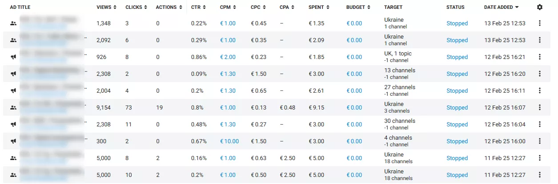Open three-dot menu for the 9,154 views ad

[540, 107]
